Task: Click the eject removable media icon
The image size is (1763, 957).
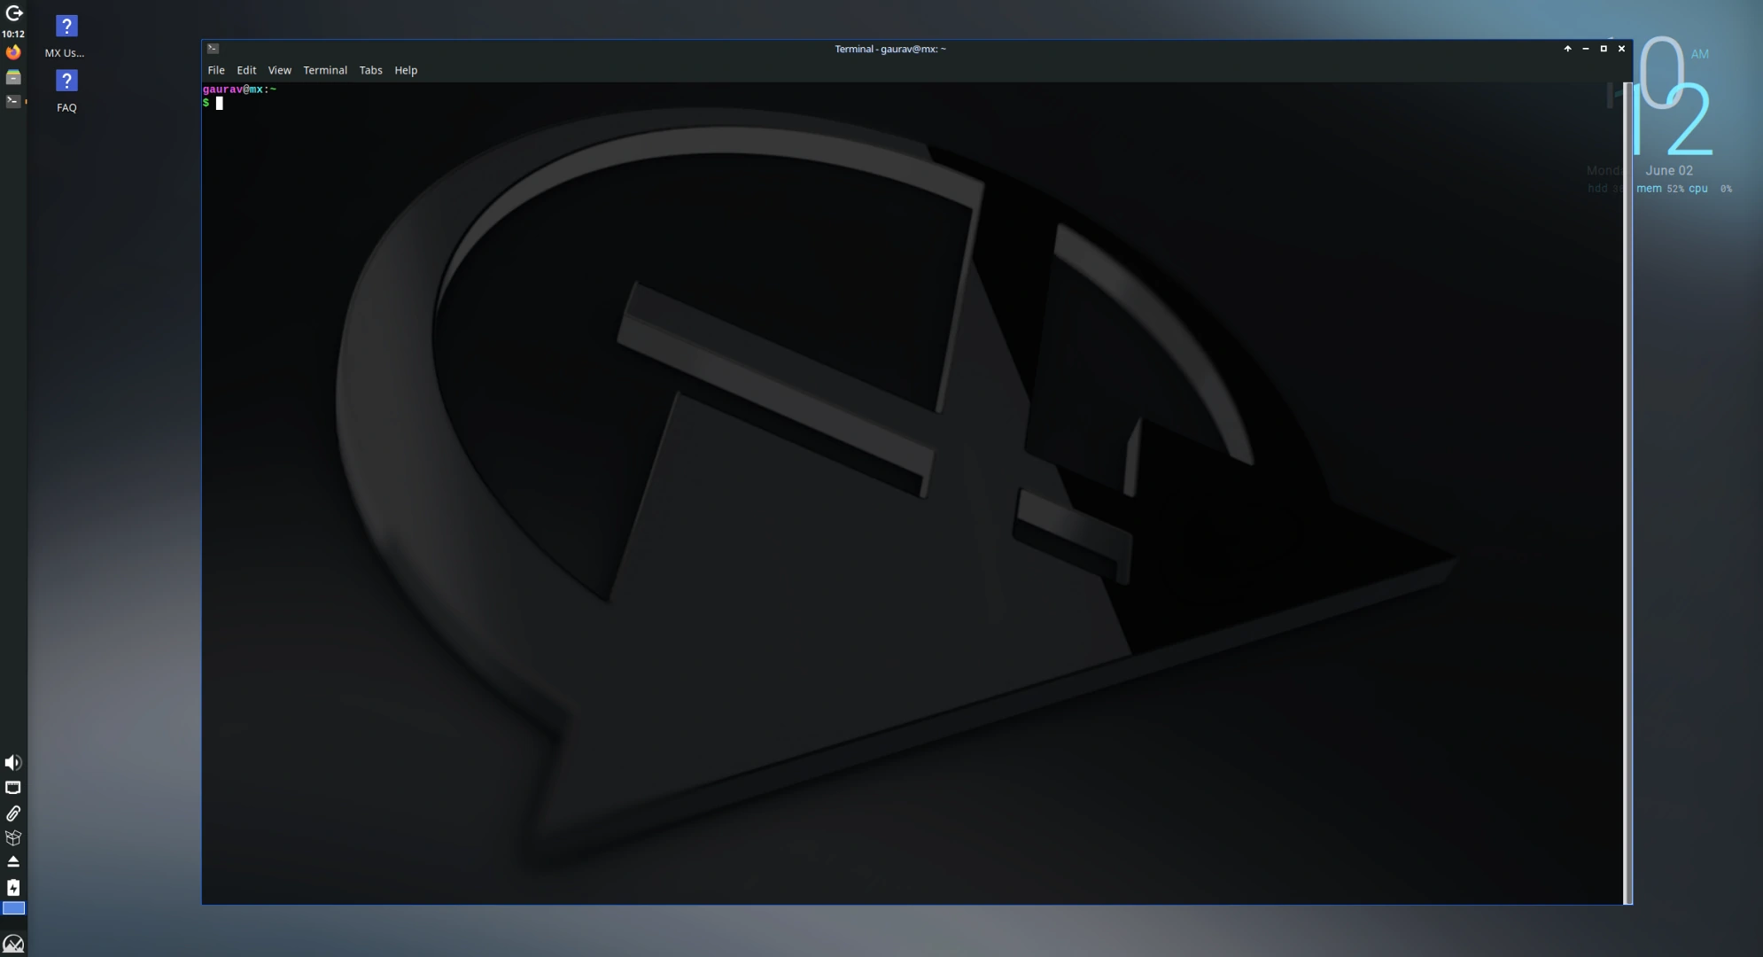Action: click(x=12, y=860)
